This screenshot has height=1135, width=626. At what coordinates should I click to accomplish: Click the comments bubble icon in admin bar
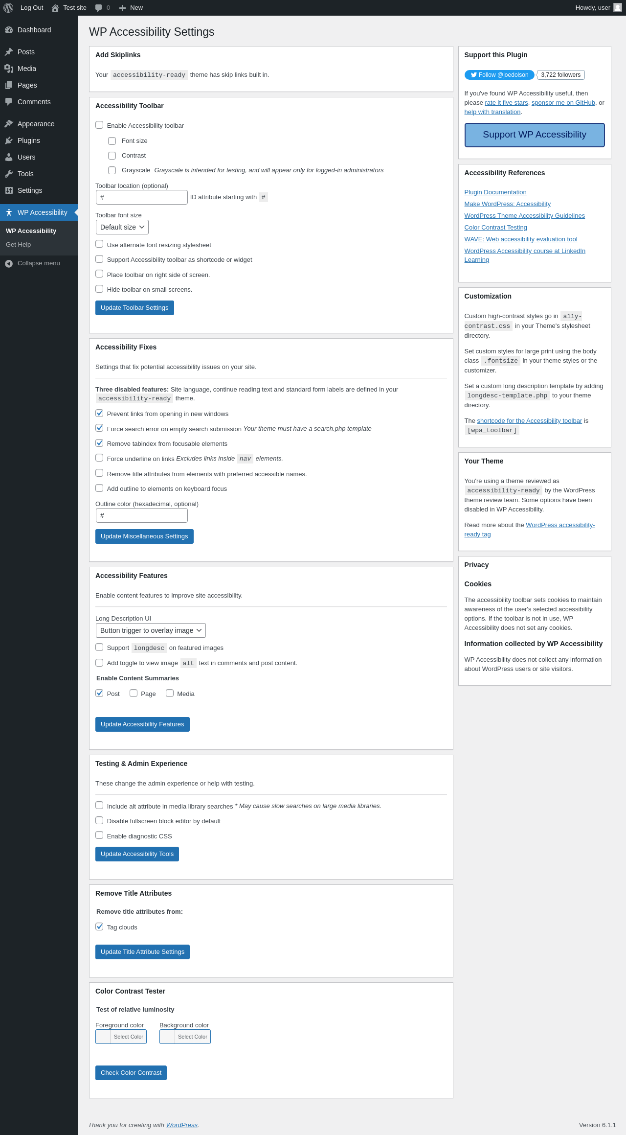pyautogui.click(x=99, y=8)
